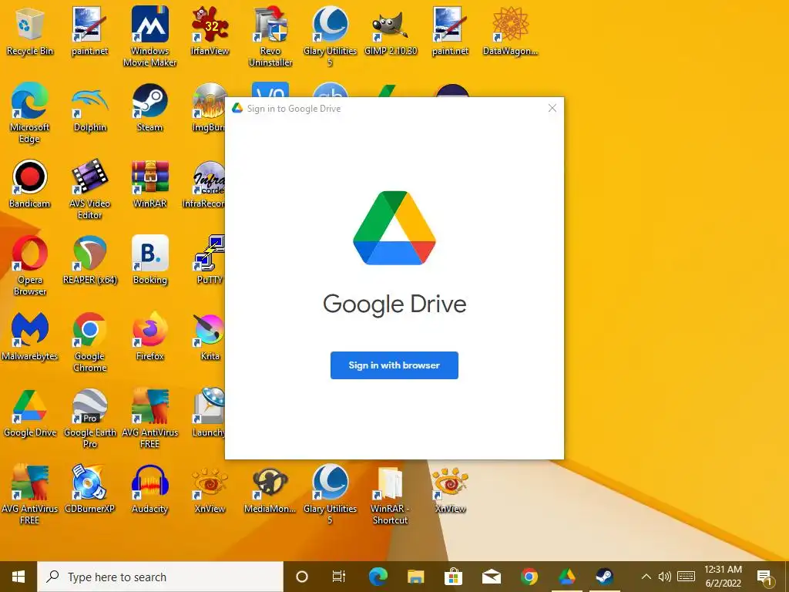Select the Revo Uninstaller desktop icon

click(x=270, y=36)
